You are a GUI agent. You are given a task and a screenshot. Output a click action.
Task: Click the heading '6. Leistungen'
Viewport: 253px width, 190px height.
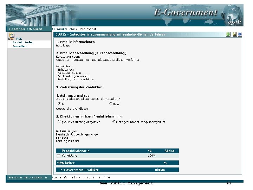tap(67, 131)
